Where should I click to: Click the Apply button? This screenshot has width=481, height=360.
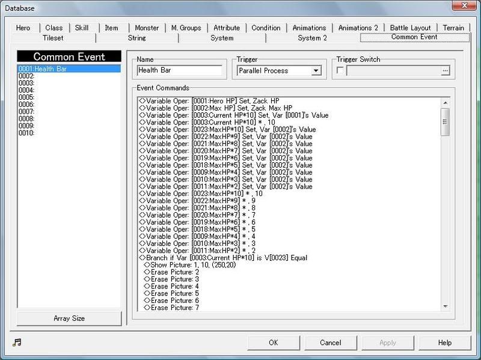[388, 343]
